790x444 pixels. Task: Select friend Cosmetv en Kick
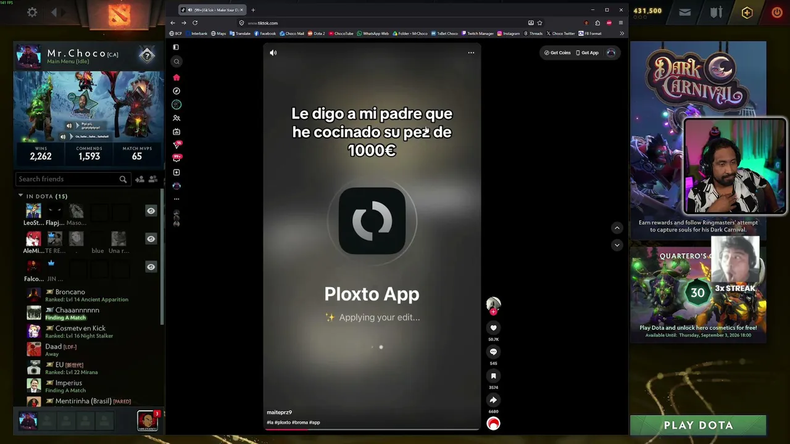point(93,331)
